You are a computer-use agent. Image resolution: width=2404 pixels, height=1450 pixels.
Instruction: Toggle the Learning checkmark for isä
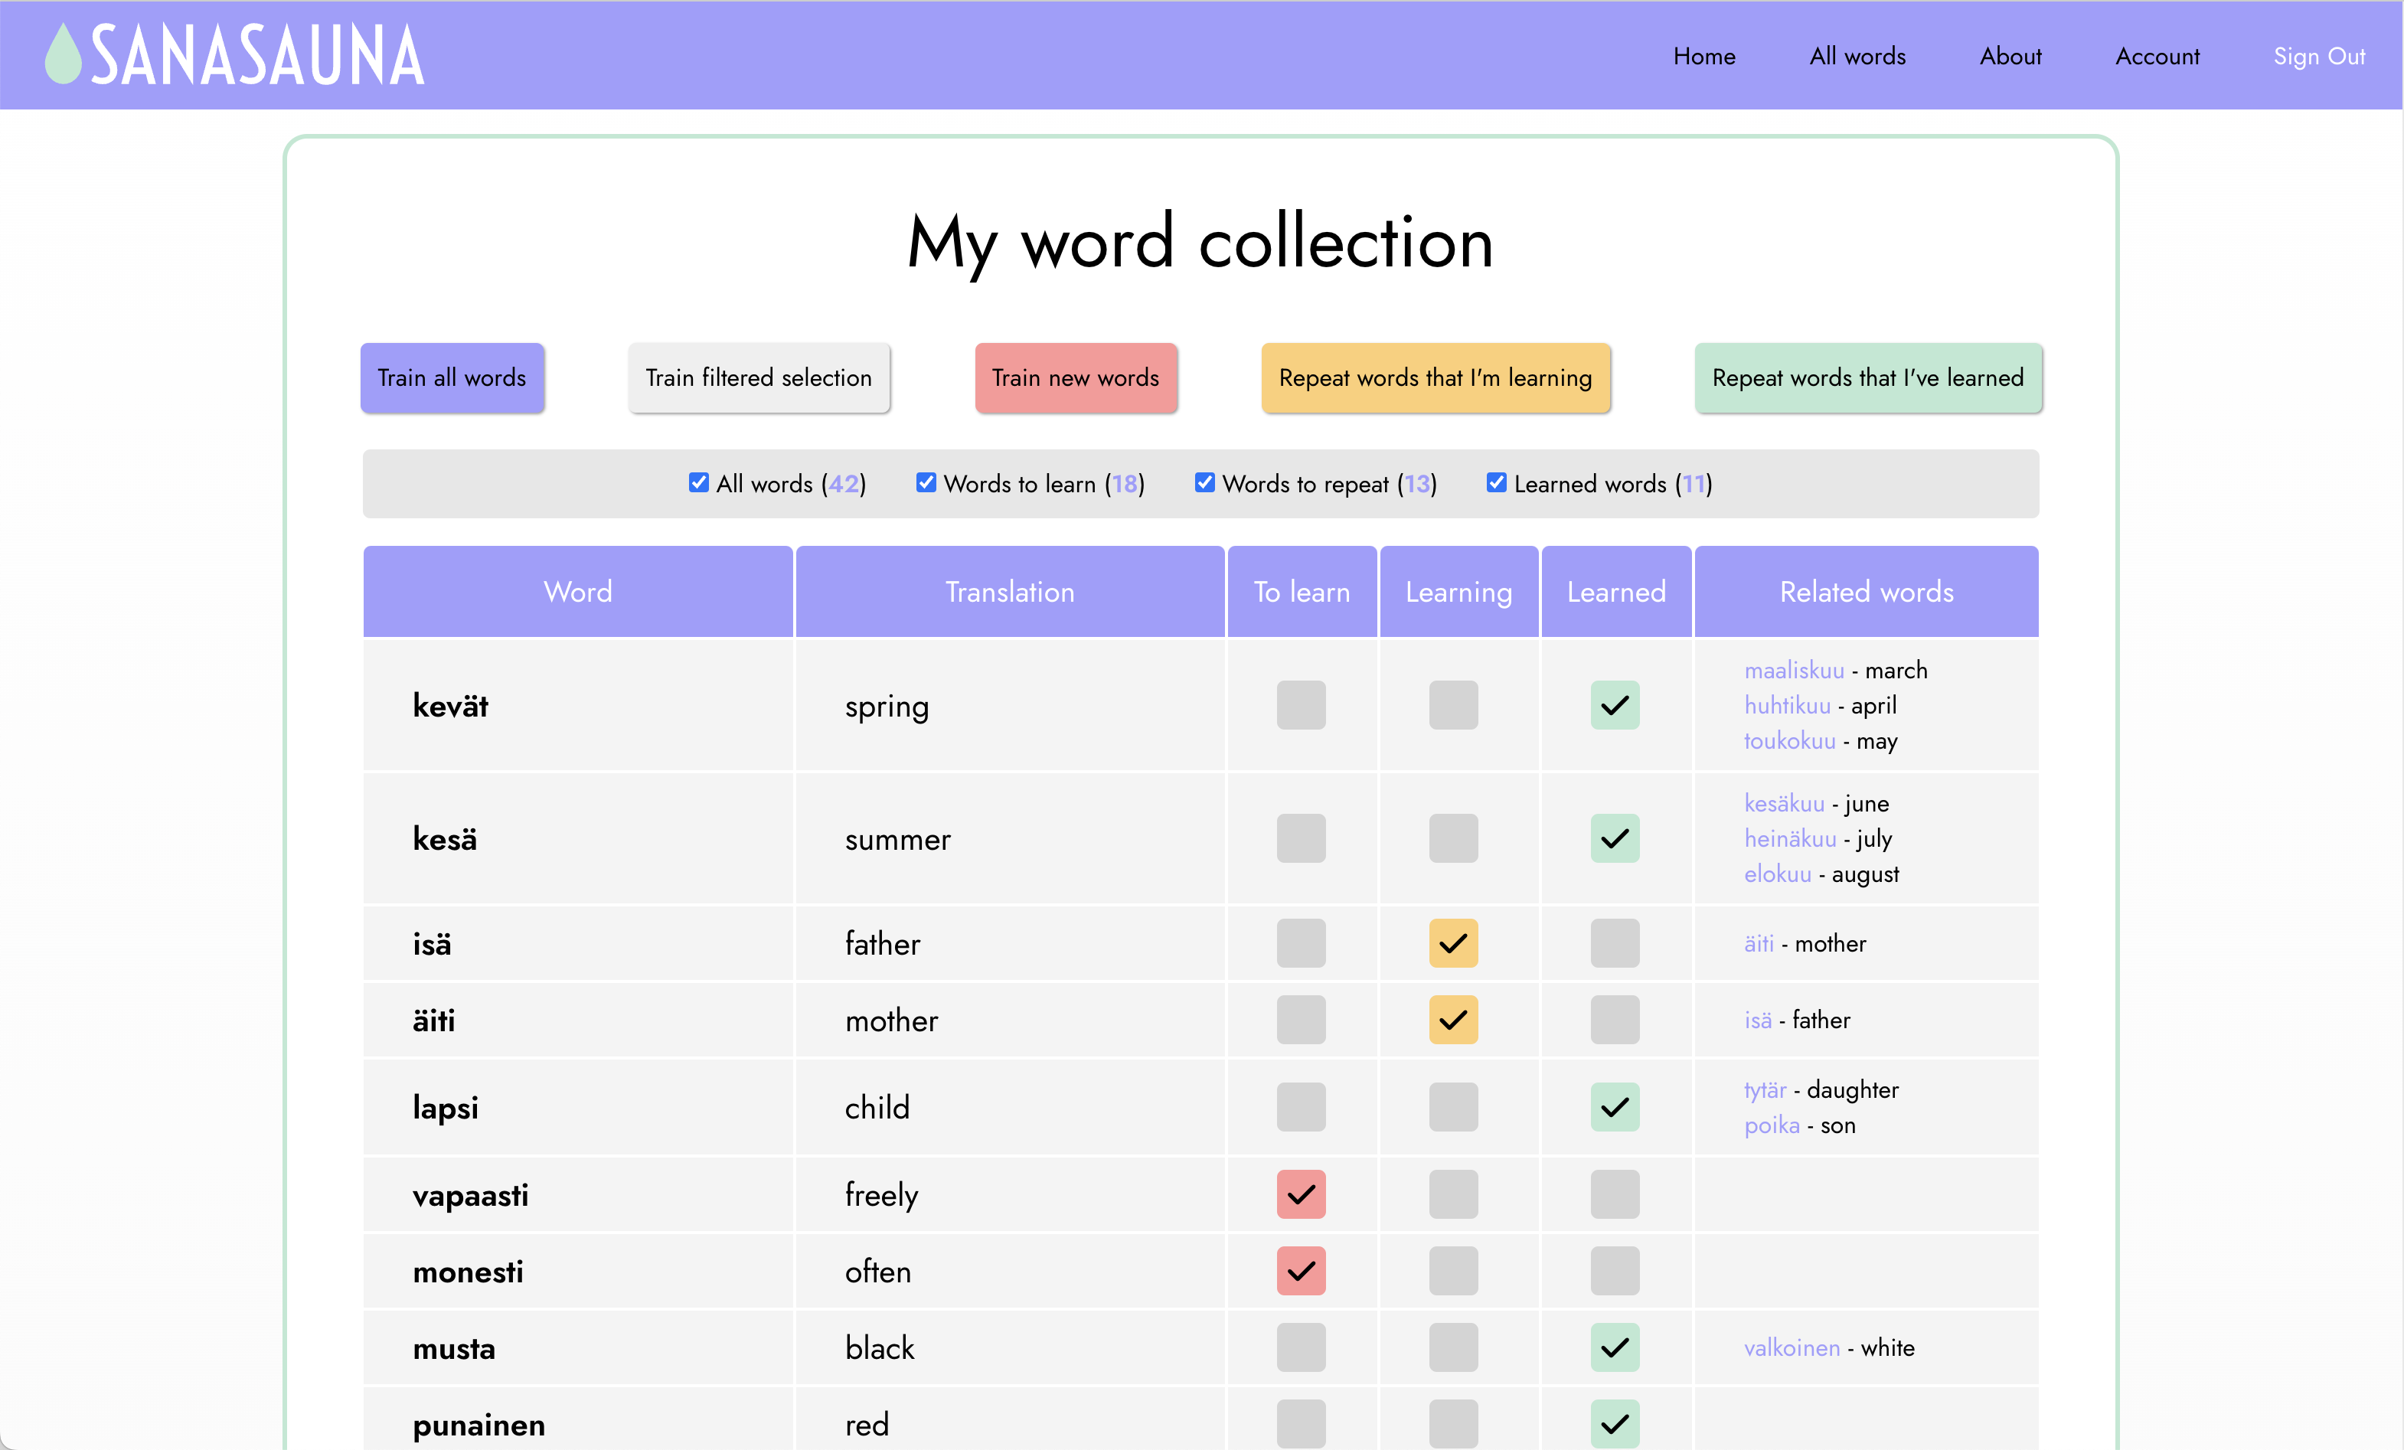click(1453, 942)
